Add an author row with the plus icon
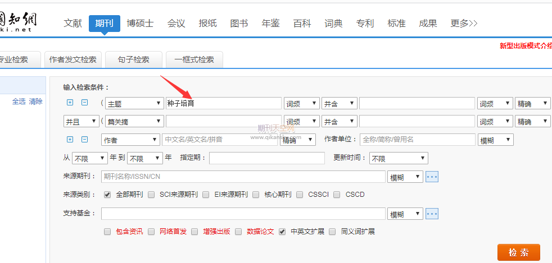This screenshot has width=552, height=263. (70, 139)
